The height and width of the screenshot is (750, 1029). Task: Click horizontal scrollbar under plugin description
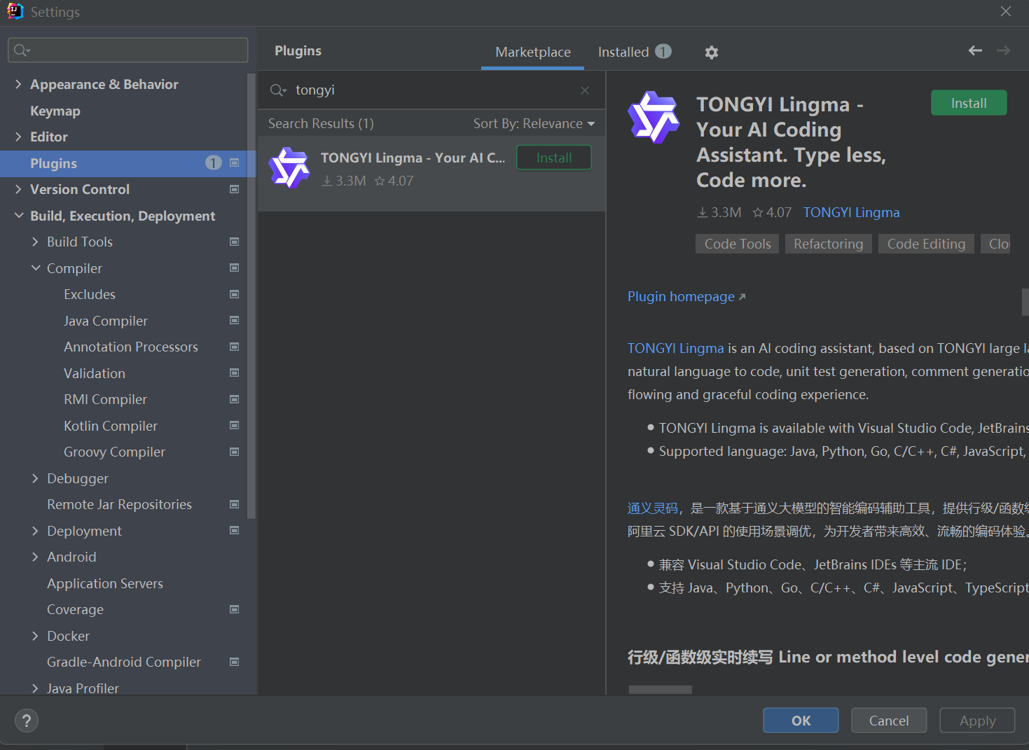coord(661,690)
